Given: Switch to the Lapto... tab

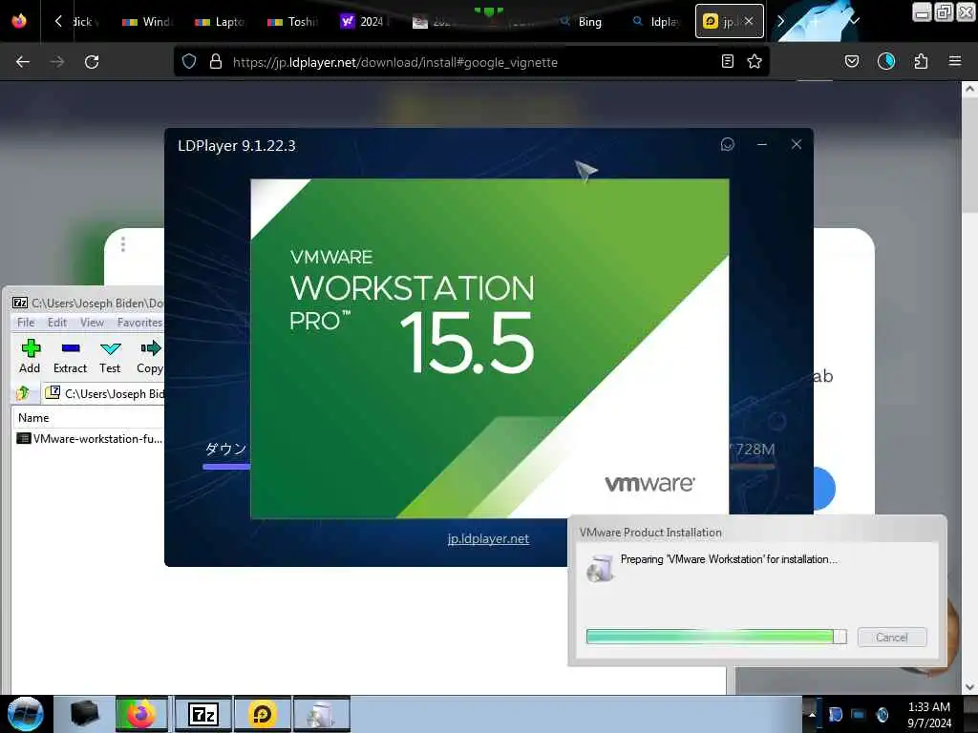Looking at the screenshot, I should pos(221,22).
